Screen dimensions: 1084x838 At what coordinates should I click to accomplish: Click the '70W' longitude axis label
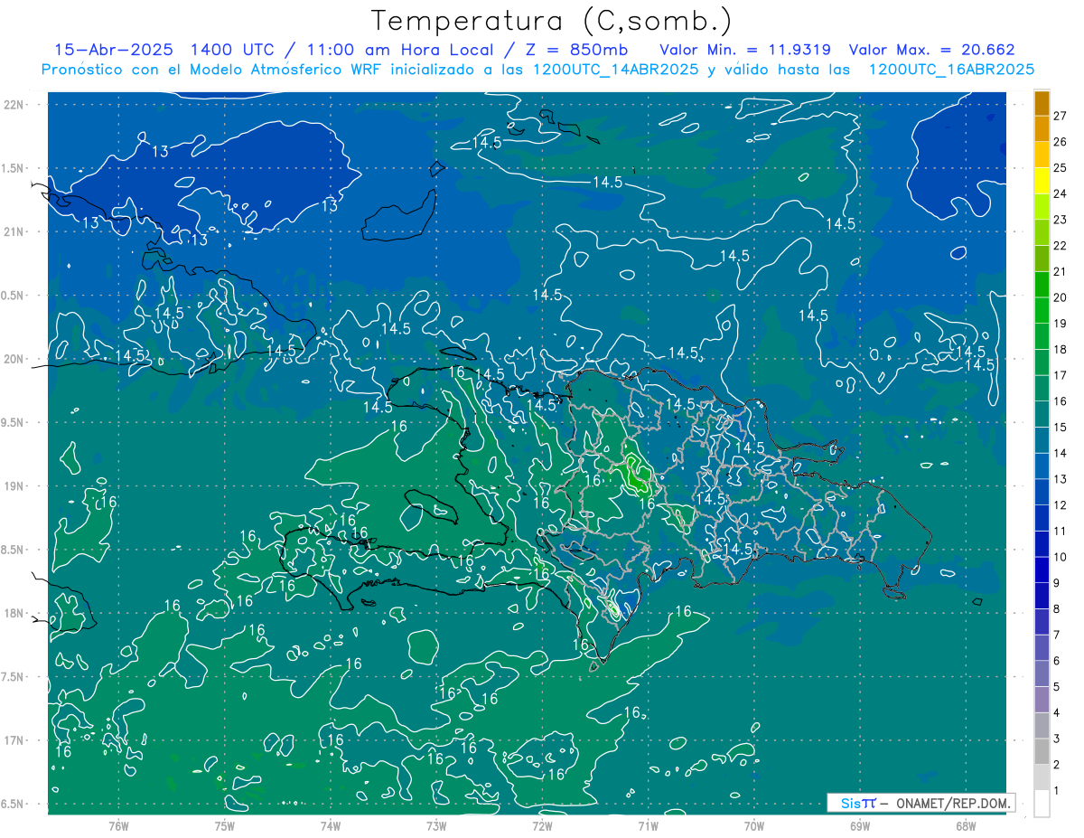753,825
